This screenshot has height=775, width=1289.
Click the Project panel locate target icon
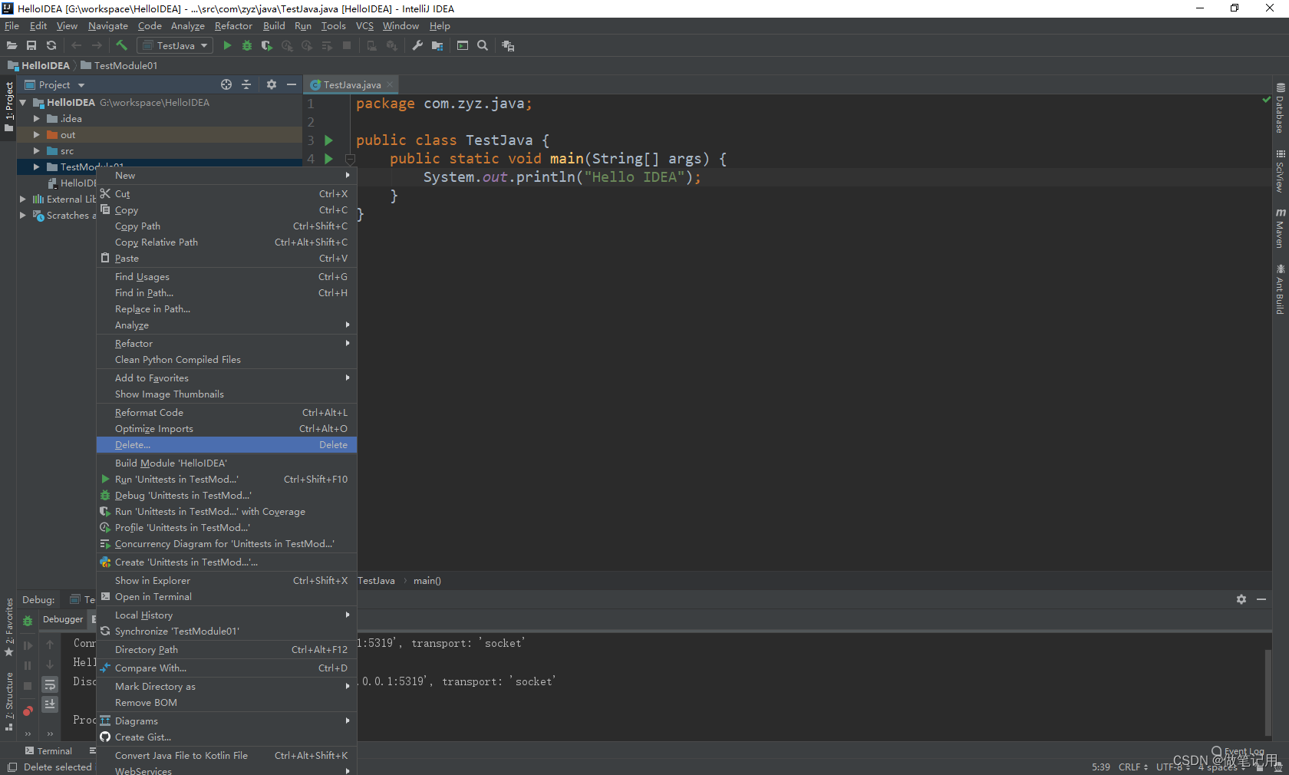click(226, 84)
